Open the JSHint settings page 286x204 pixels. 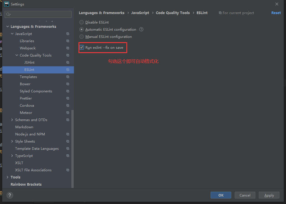click(x=29, y=63)
